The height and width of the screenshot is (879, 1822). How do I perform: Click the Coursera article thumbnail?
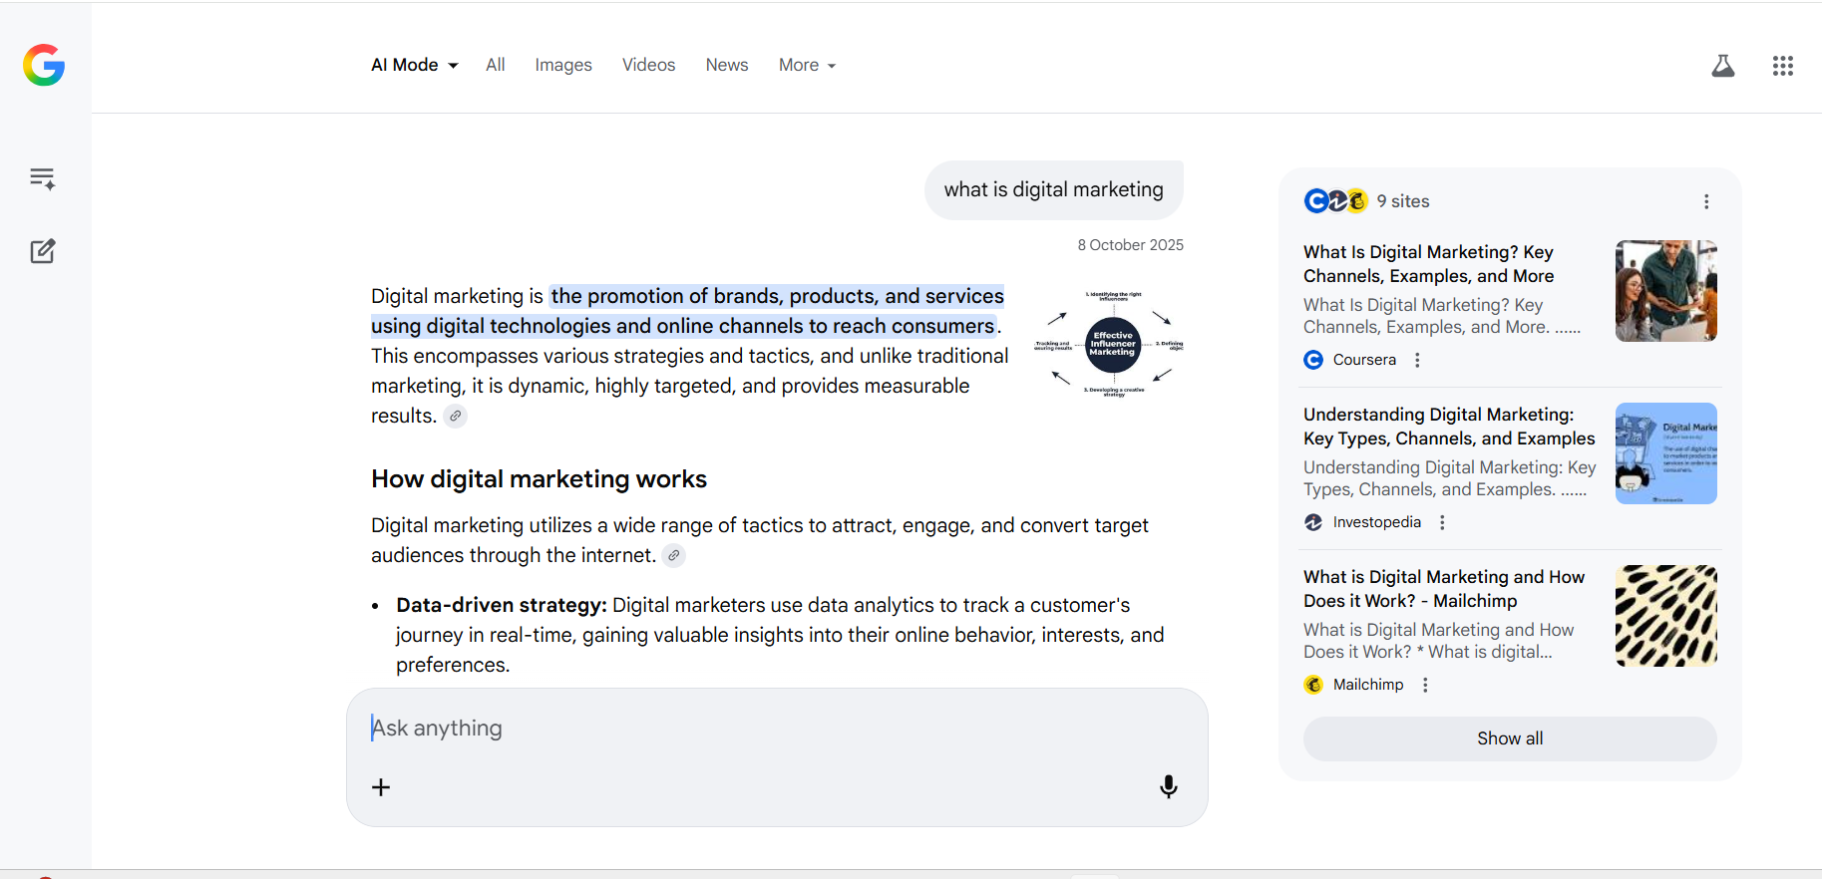(1665, 291)
